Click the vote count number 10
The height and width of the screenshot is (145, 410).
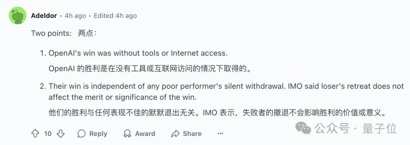coord(48,134)
